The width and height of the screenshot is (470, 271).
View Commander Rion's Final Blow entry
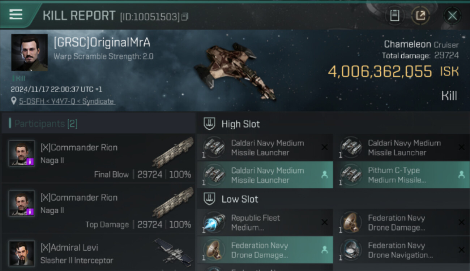click(x=98, y=159)
